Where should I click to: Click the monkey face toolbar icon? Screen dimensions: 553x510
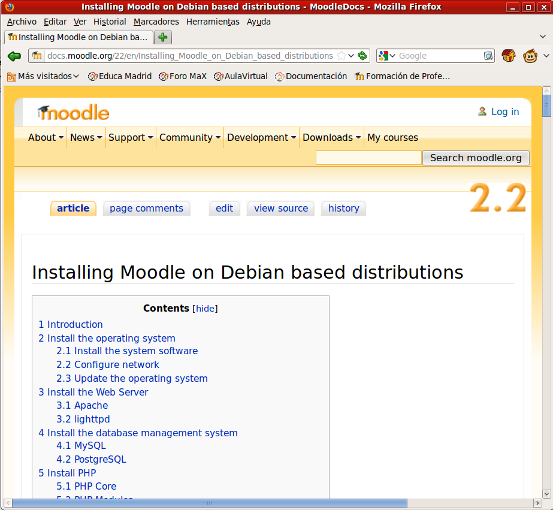tap(530, 56)
